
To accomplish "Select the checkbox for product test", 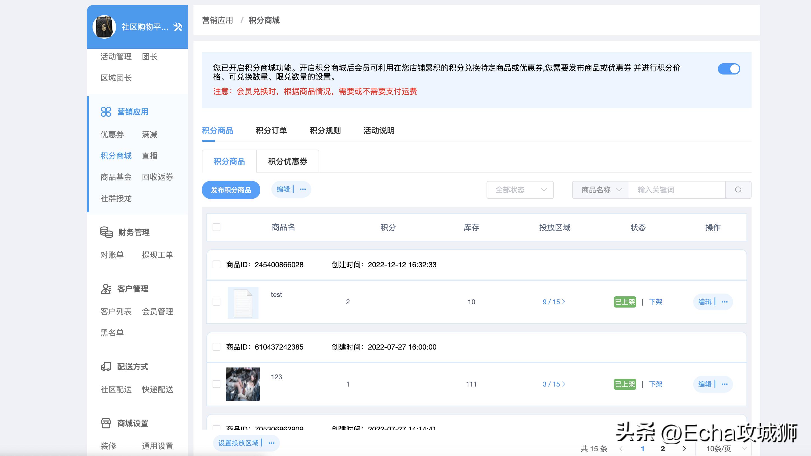I will click(216, 302).
